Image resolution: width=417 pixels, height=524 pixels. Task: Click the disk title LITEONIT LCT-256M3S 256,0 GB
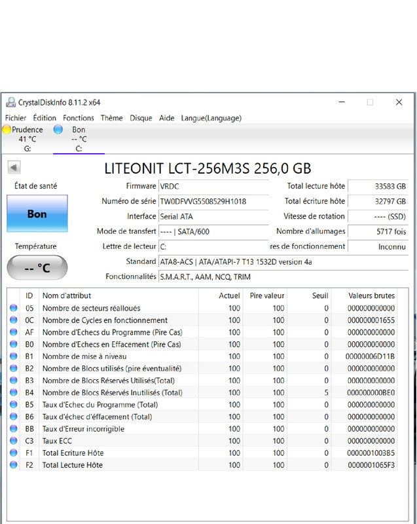tap(208, 168)
